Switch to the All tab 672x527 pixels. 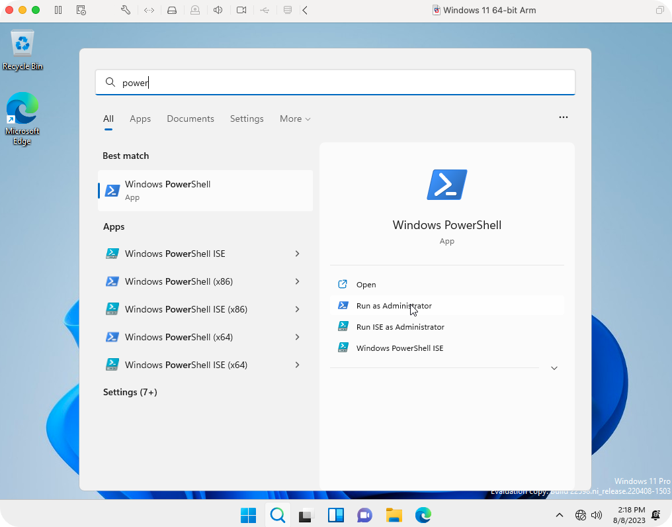(108, 119)
